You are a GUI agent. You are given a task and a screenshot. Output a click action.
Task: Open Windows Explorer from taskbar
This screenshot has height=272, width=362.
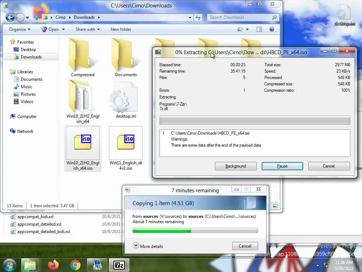30,265
